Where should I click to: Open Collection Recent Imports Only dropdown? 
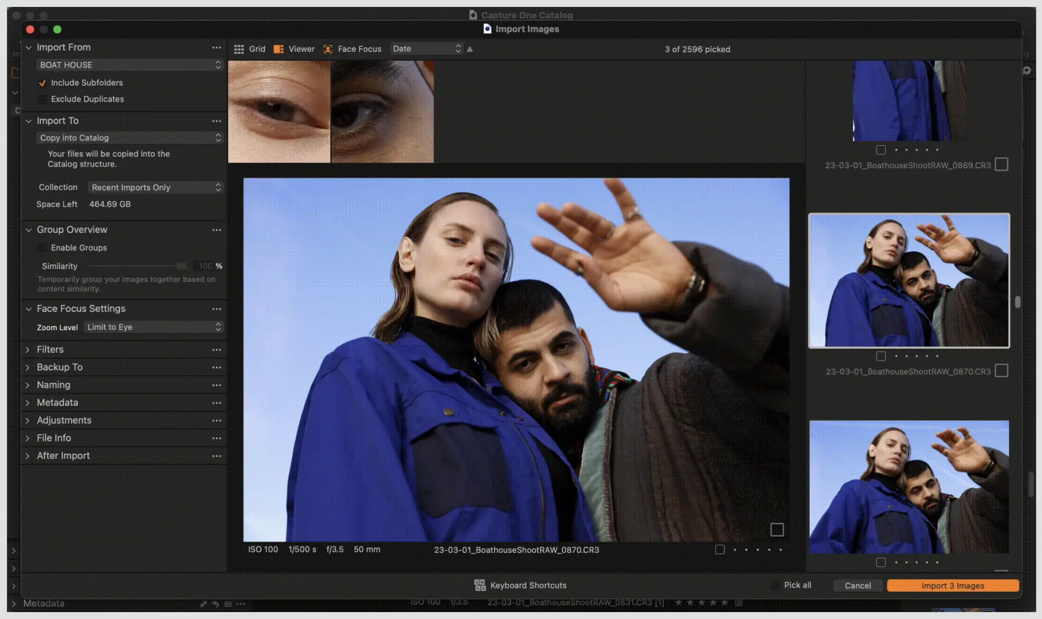tap(155, 187)
